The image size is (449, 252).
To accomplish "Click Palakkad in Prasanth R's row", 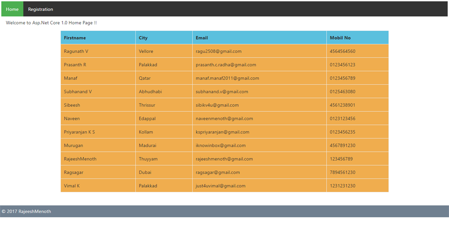I will click(x=148, y=65).
